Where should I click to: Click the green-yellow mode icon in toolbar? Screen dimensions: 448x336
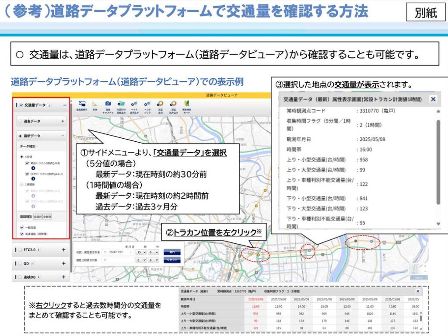click(187, 103)
